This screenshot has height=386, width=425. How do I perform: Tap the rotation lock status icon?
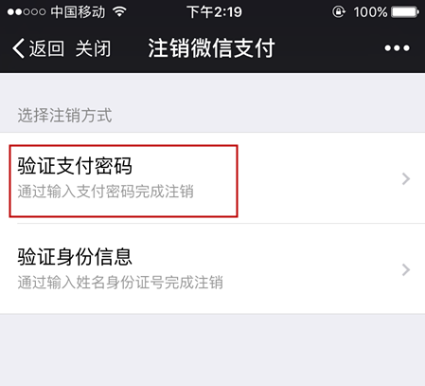pyautogui.click(x=339, y=12)
